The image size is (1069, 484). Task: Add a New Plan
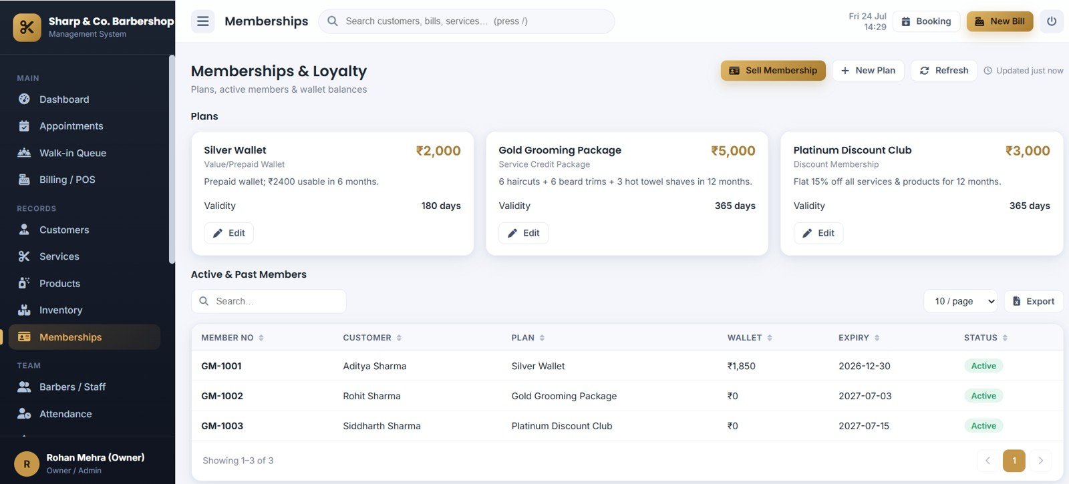[x=868, y=70]
